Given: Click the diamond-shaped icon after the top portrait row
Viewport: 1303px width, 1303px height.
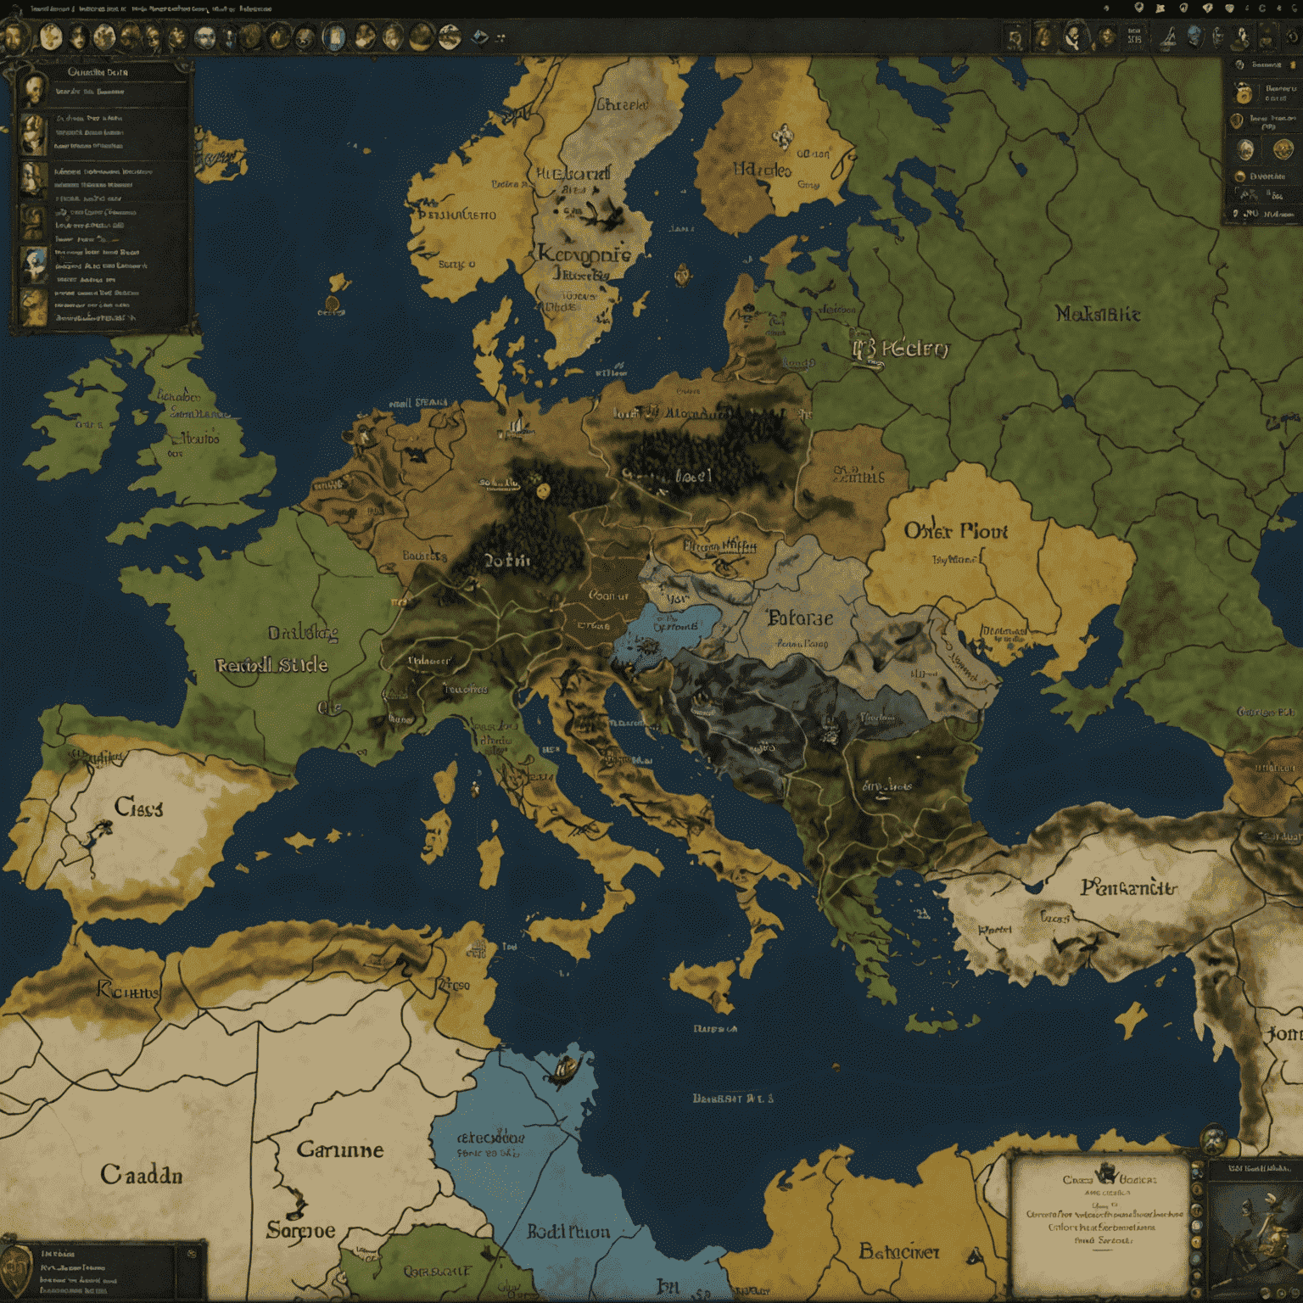Looking at the screenshot, I should (x=480, y=36).
